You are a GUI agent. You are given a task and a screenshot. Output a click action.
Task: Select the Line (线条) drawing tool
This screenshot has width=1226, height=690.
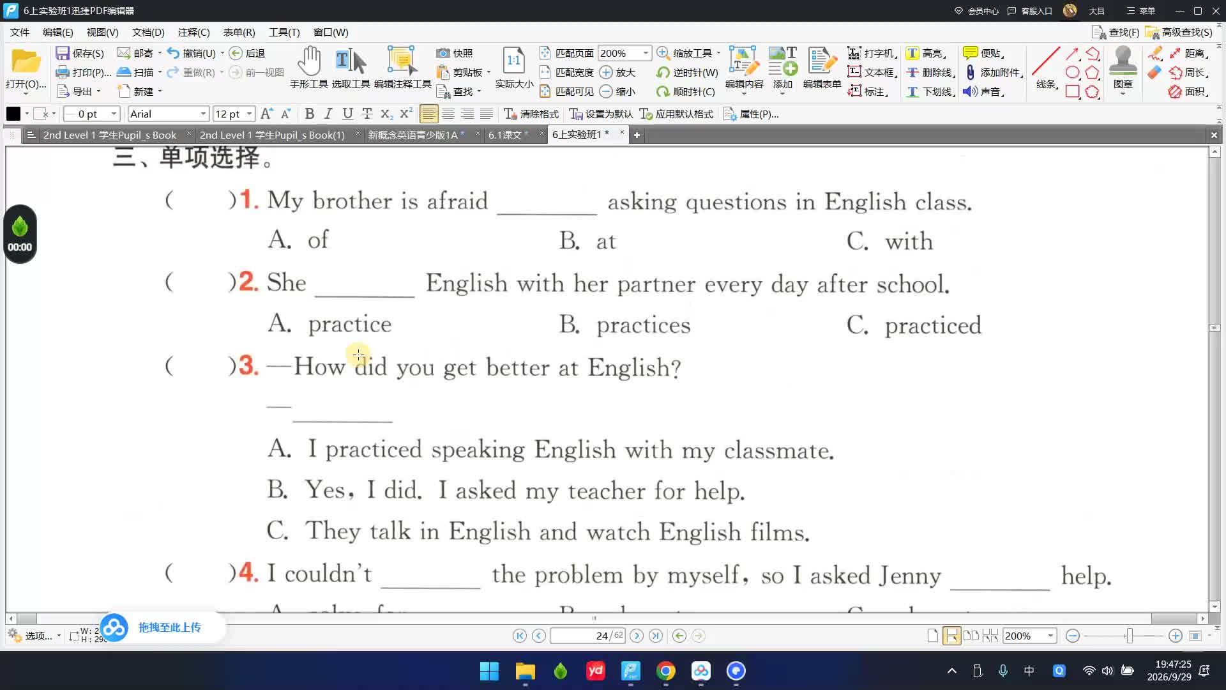pos(1046,67)
